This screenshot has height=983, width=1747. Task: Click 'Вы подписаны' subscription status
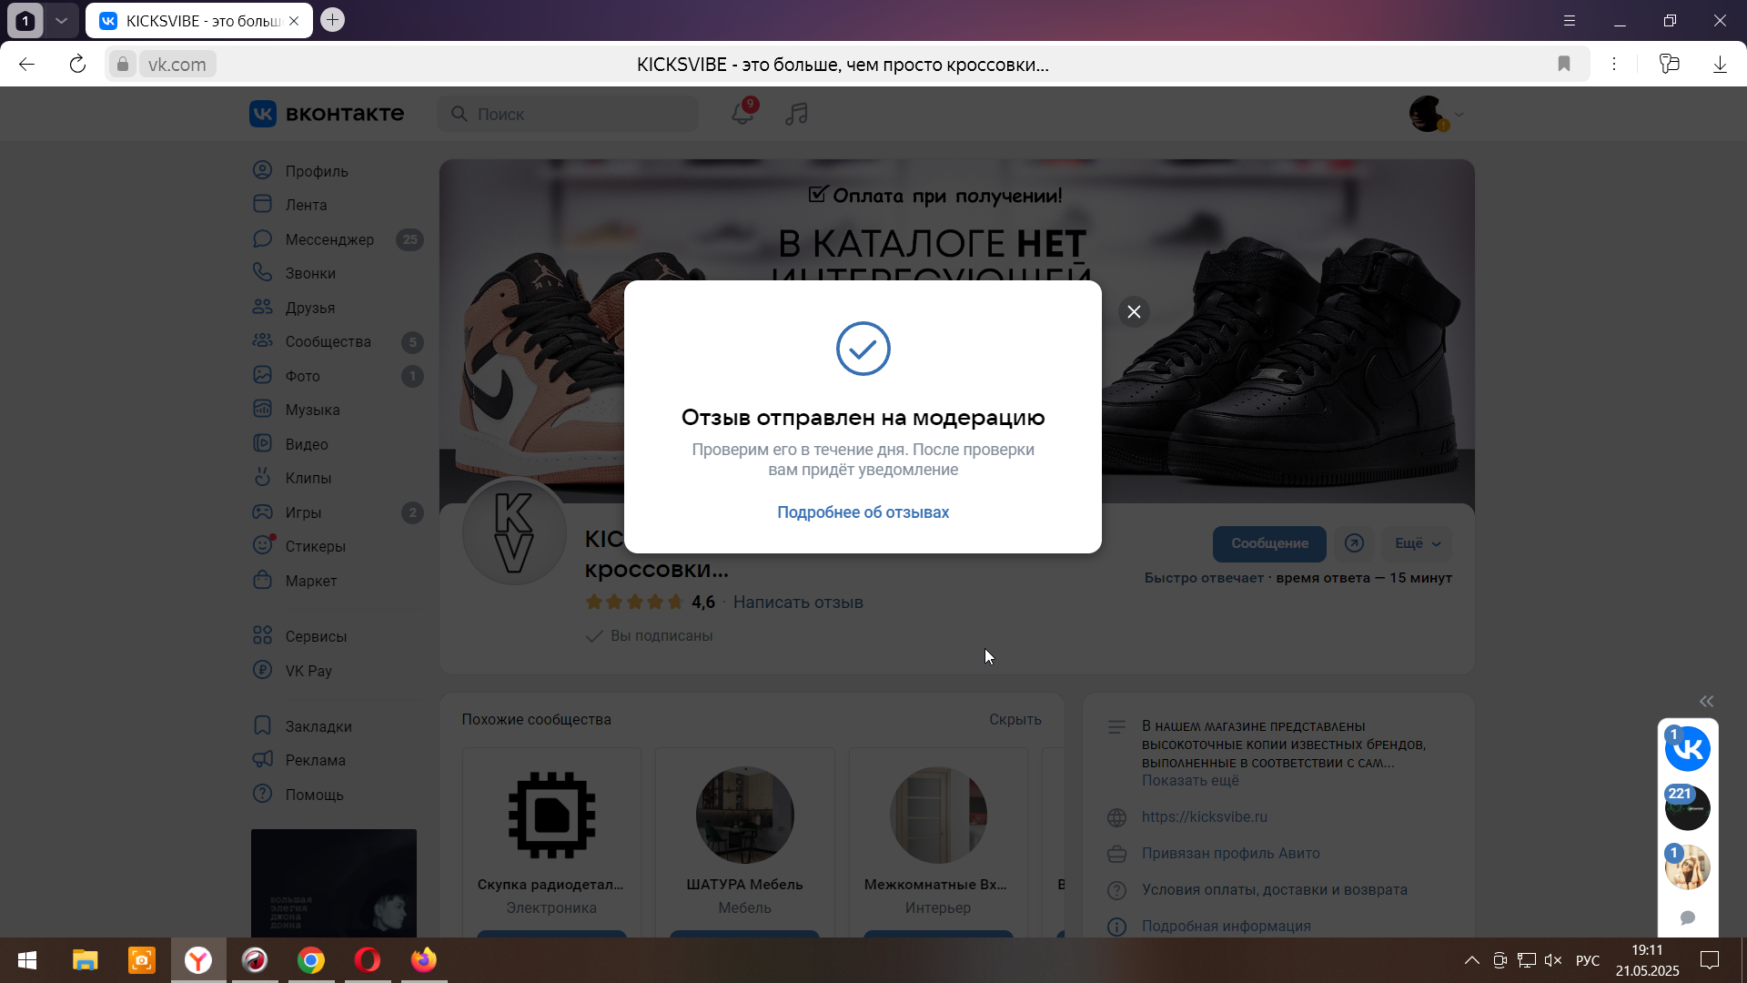[650, 635]
